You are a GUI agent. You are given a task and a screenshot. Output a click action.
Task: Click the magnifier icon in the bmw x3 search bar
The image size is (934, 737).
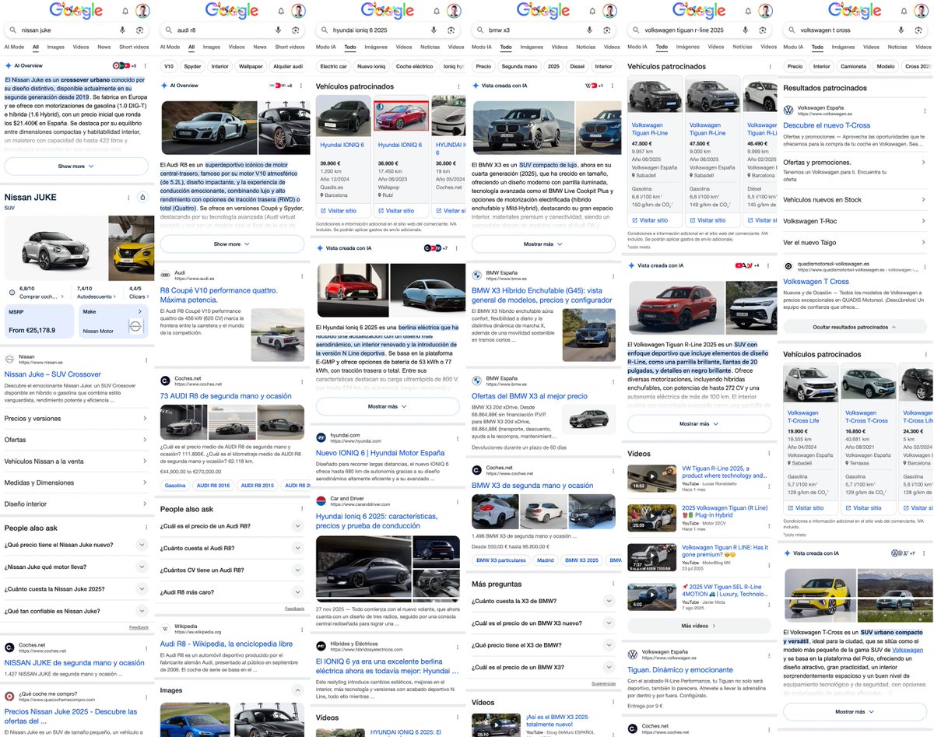pyautogui.click(x=481, y=30)
